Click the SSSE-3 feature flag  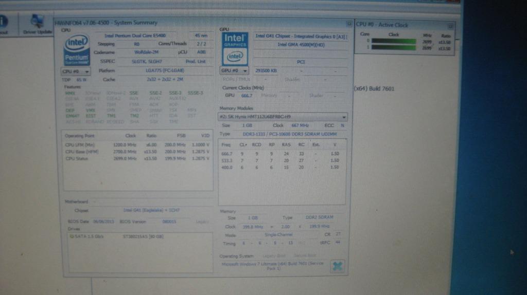pyautogui.click(x=195, y=93)
